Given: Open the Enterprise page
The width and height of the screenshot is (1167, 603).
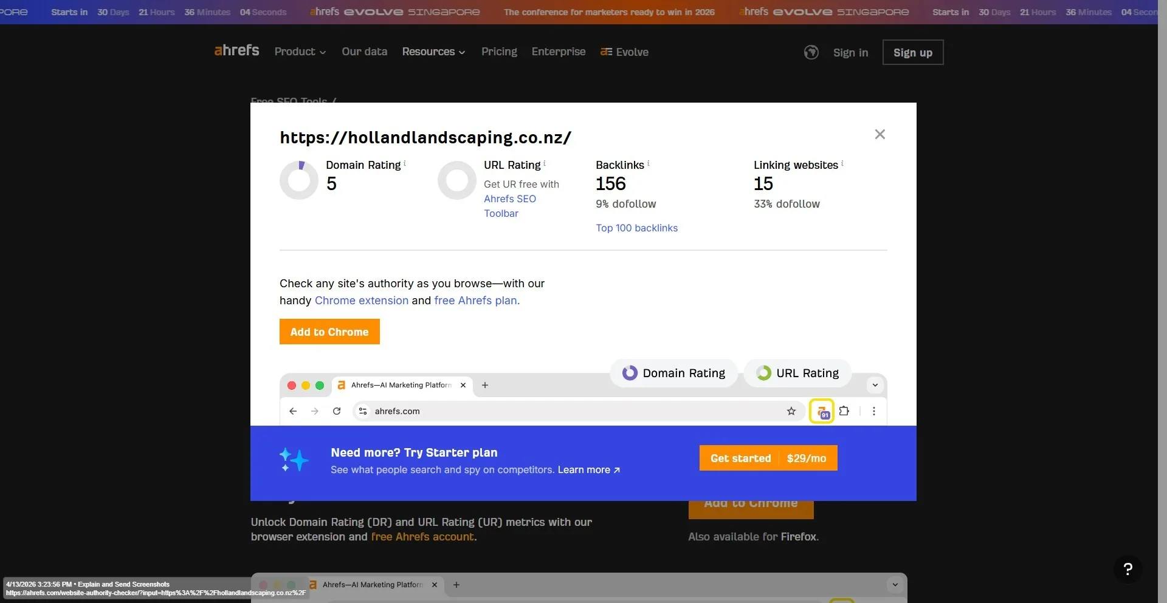Looking at the screenshot, I should [559, 52].
